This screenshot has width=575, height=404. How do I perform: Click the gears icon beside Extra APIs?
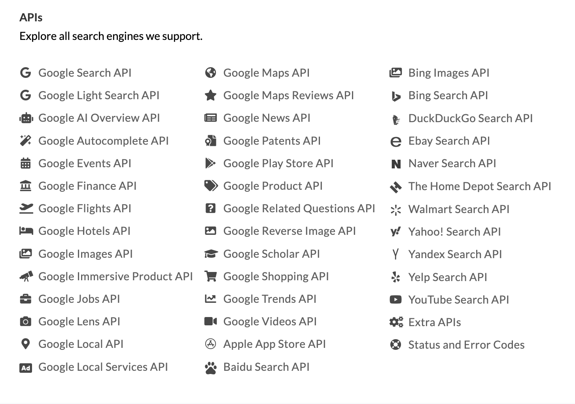[x=396, y=322]
